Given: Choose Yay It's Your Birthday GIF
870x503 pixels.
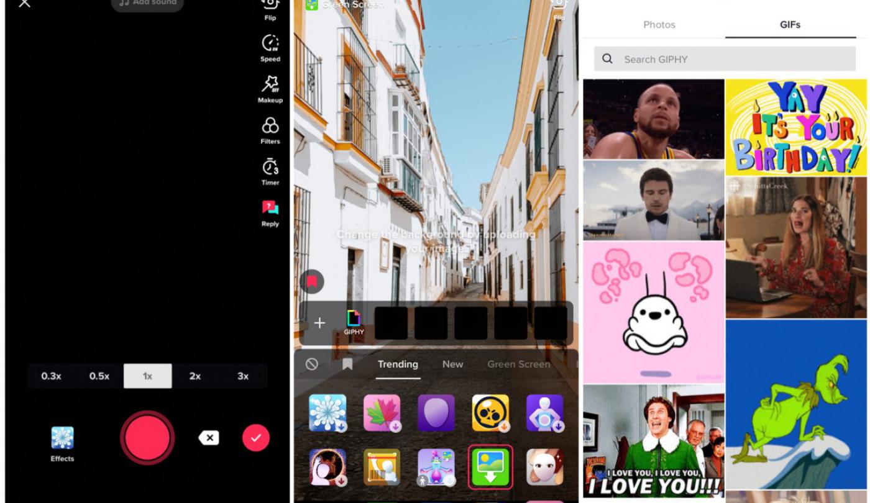Looking at the screenshot, I should [x=797, y=127].
